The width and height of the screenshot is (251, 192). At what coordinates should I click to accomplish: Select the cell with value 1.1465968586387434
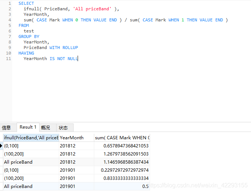pos(122,162)
